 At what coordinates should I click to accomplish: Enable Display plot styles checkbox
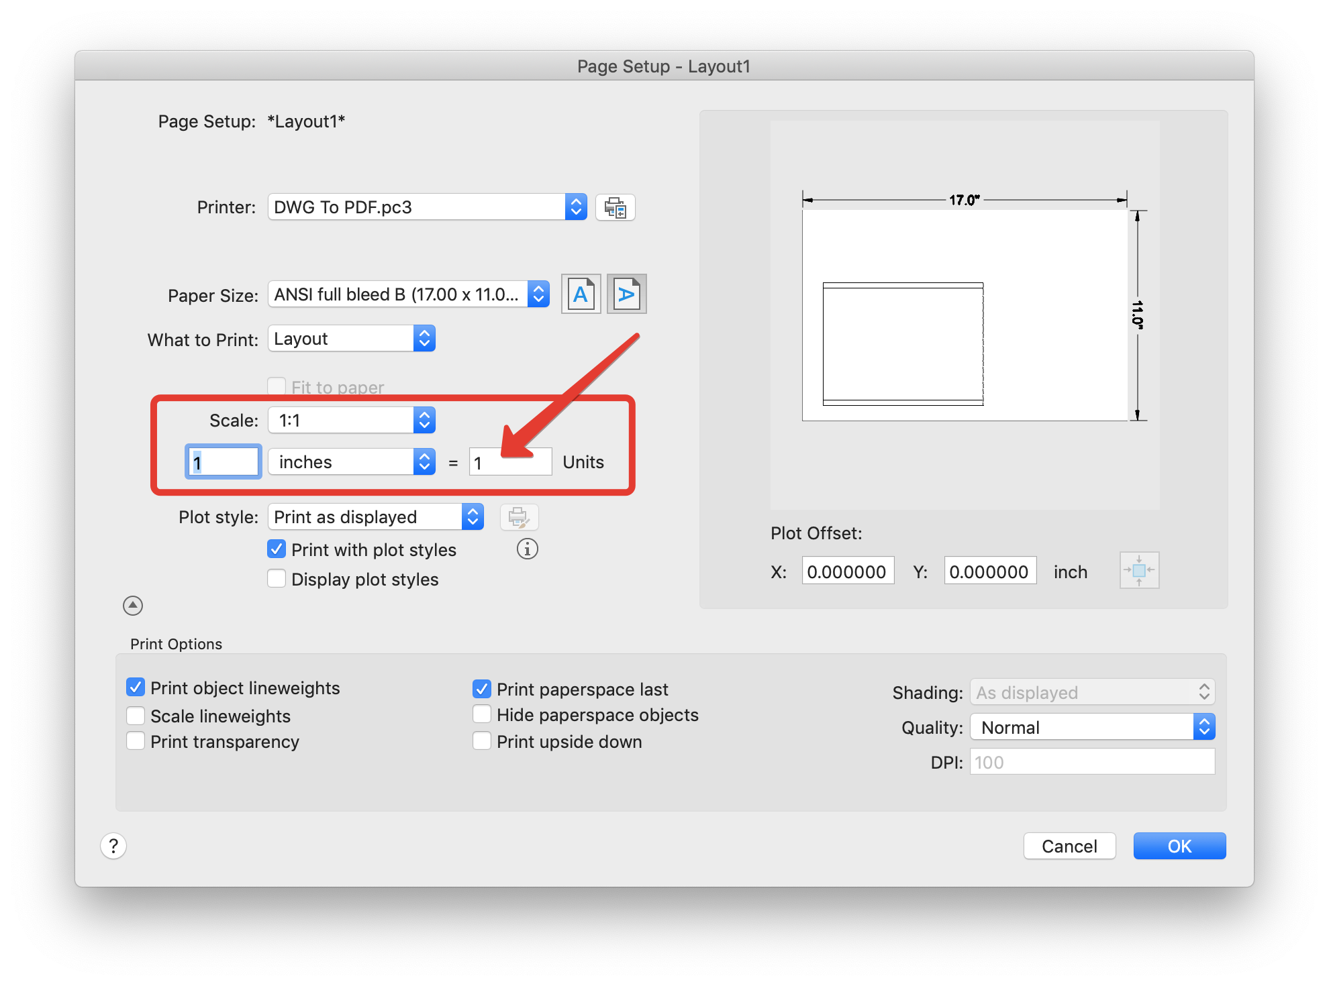277,579
